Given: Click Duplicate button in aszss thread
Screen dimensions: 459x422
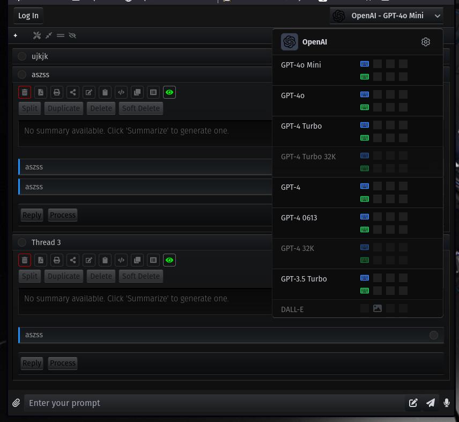Looking at the screenshot, I should pyautogui.click(x=64, y=108).
